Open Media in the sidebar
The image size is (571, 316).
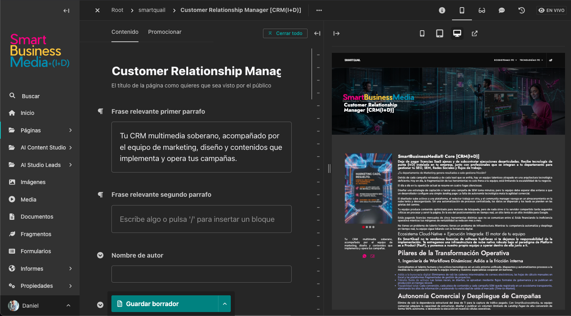point(40,200)
